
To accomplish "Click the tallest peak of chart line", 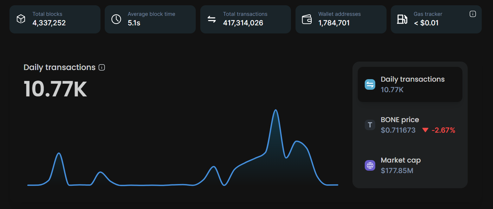I will click(x=276, y=110).
